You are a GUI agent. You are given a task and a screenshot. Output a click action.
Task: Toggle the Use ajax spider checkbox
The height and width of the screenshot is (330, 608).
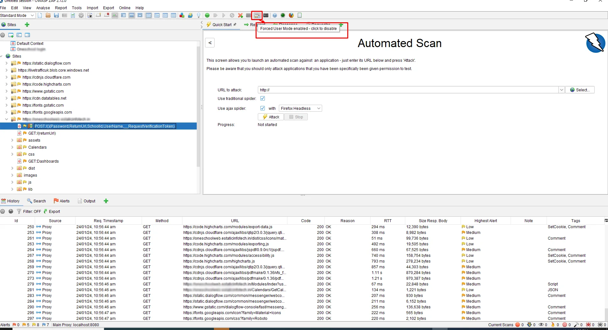[x=263, y=108]
